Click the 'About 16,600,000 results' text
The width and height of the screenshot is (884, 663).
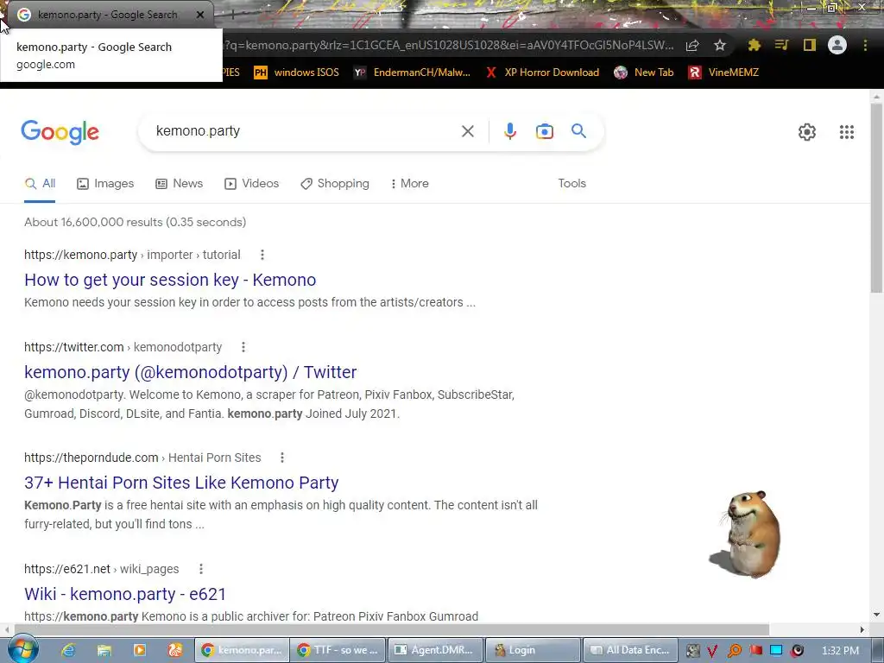click(x=136, y=222)
